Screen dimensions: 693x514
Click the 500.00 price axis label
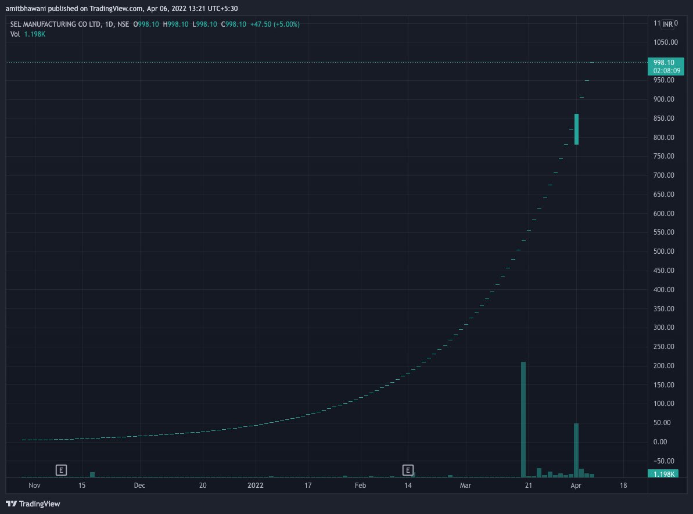point(664,251)
